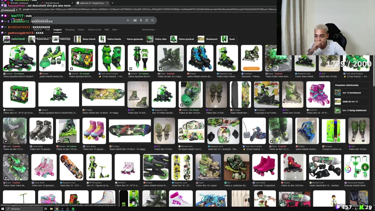The image size is (375, 211).
Task: Open Task View from the taskbar
Action: click(46, 209)
